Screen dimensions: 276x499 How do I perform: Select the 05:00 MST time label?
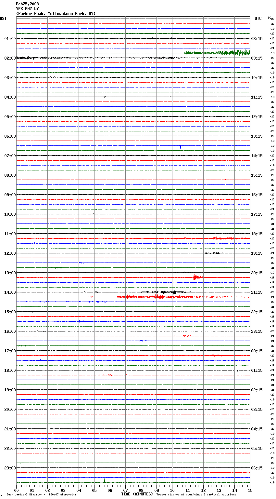[x=10, y=117]
